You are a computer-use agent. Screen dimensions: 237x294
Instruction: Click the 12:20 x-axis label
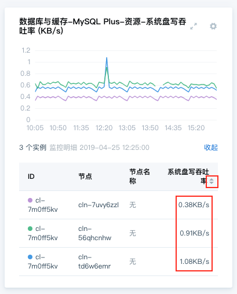[104, 128]
